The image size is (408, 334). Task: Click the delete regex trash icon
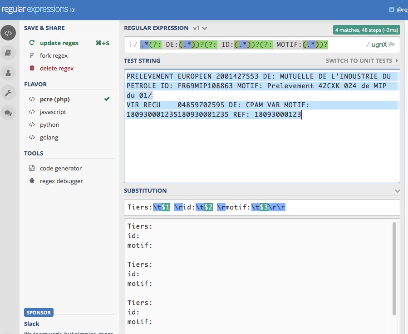(32, 68)
